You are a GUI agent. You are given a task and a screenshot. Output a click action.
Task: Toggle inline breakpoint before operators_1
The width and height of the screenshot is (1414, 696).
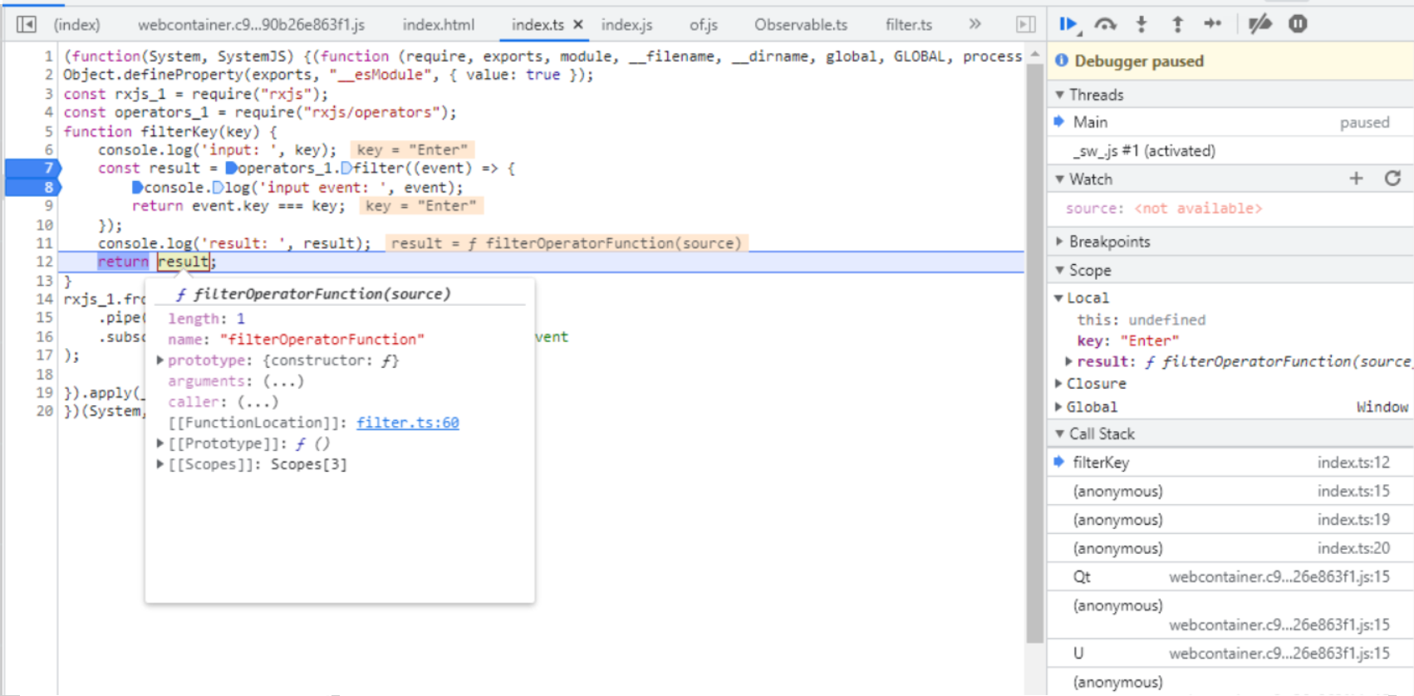tap(232, 169)
